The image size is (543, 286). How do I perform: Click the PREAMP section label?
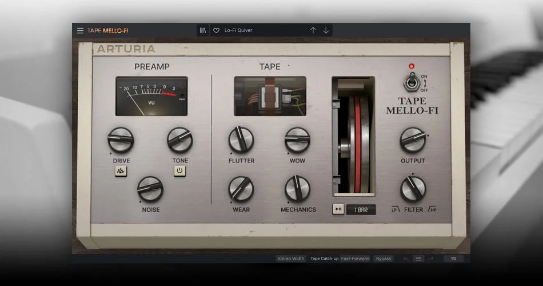(151, 66)
